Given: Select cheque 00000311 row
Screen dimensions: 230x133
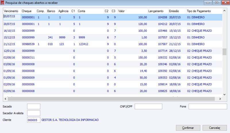Looking at the screenshot, I should 113,58.
